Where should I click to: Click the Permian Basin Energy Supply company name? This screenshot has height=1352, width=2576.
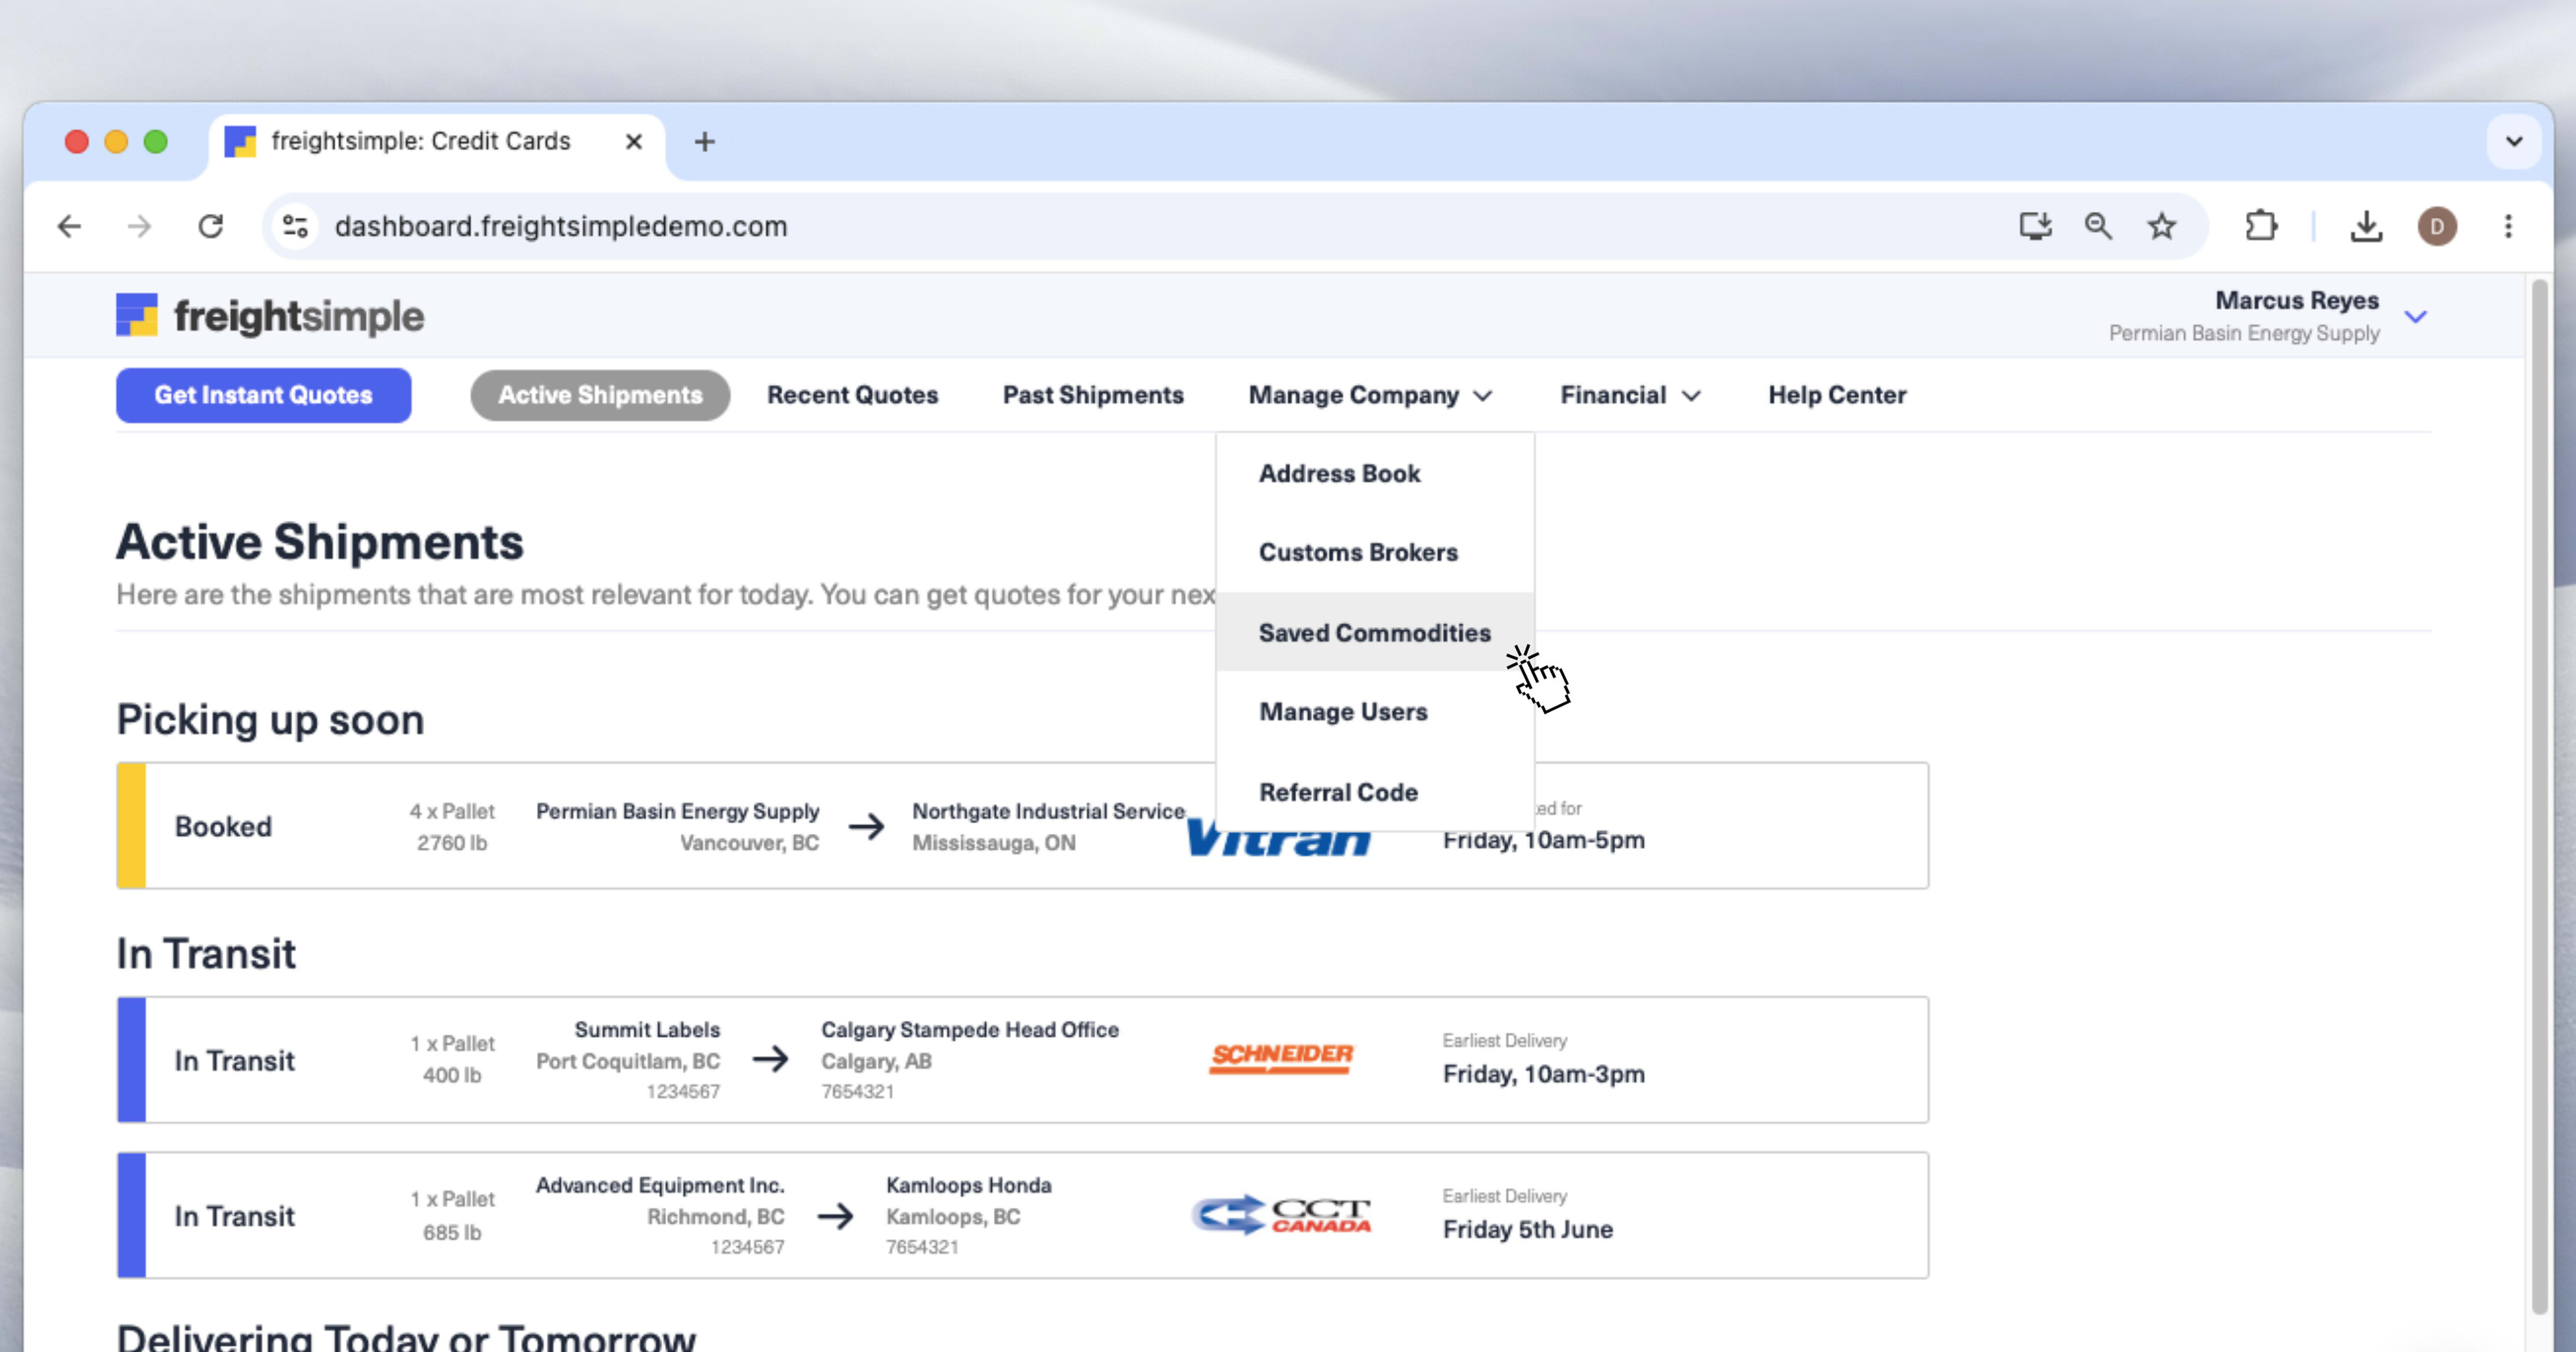pyautogui.click(x=2243, y=333)
